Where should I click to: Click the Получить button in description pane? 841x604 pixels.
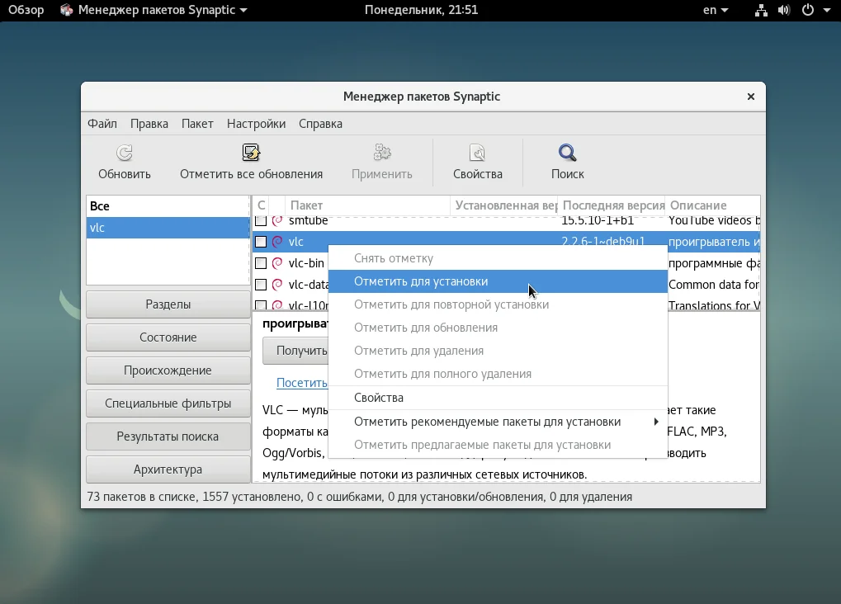coord(295,351)
